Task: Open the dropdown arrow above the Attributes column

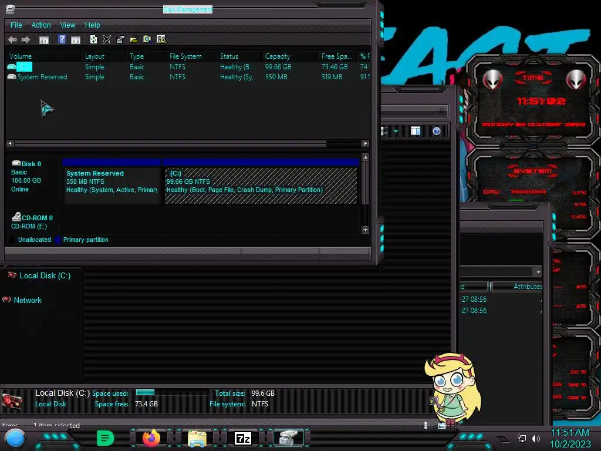Action: point(539,272)
